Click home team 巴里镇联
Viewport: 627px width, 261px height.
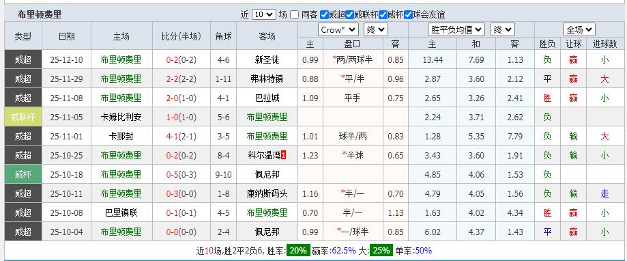(121, 213)
